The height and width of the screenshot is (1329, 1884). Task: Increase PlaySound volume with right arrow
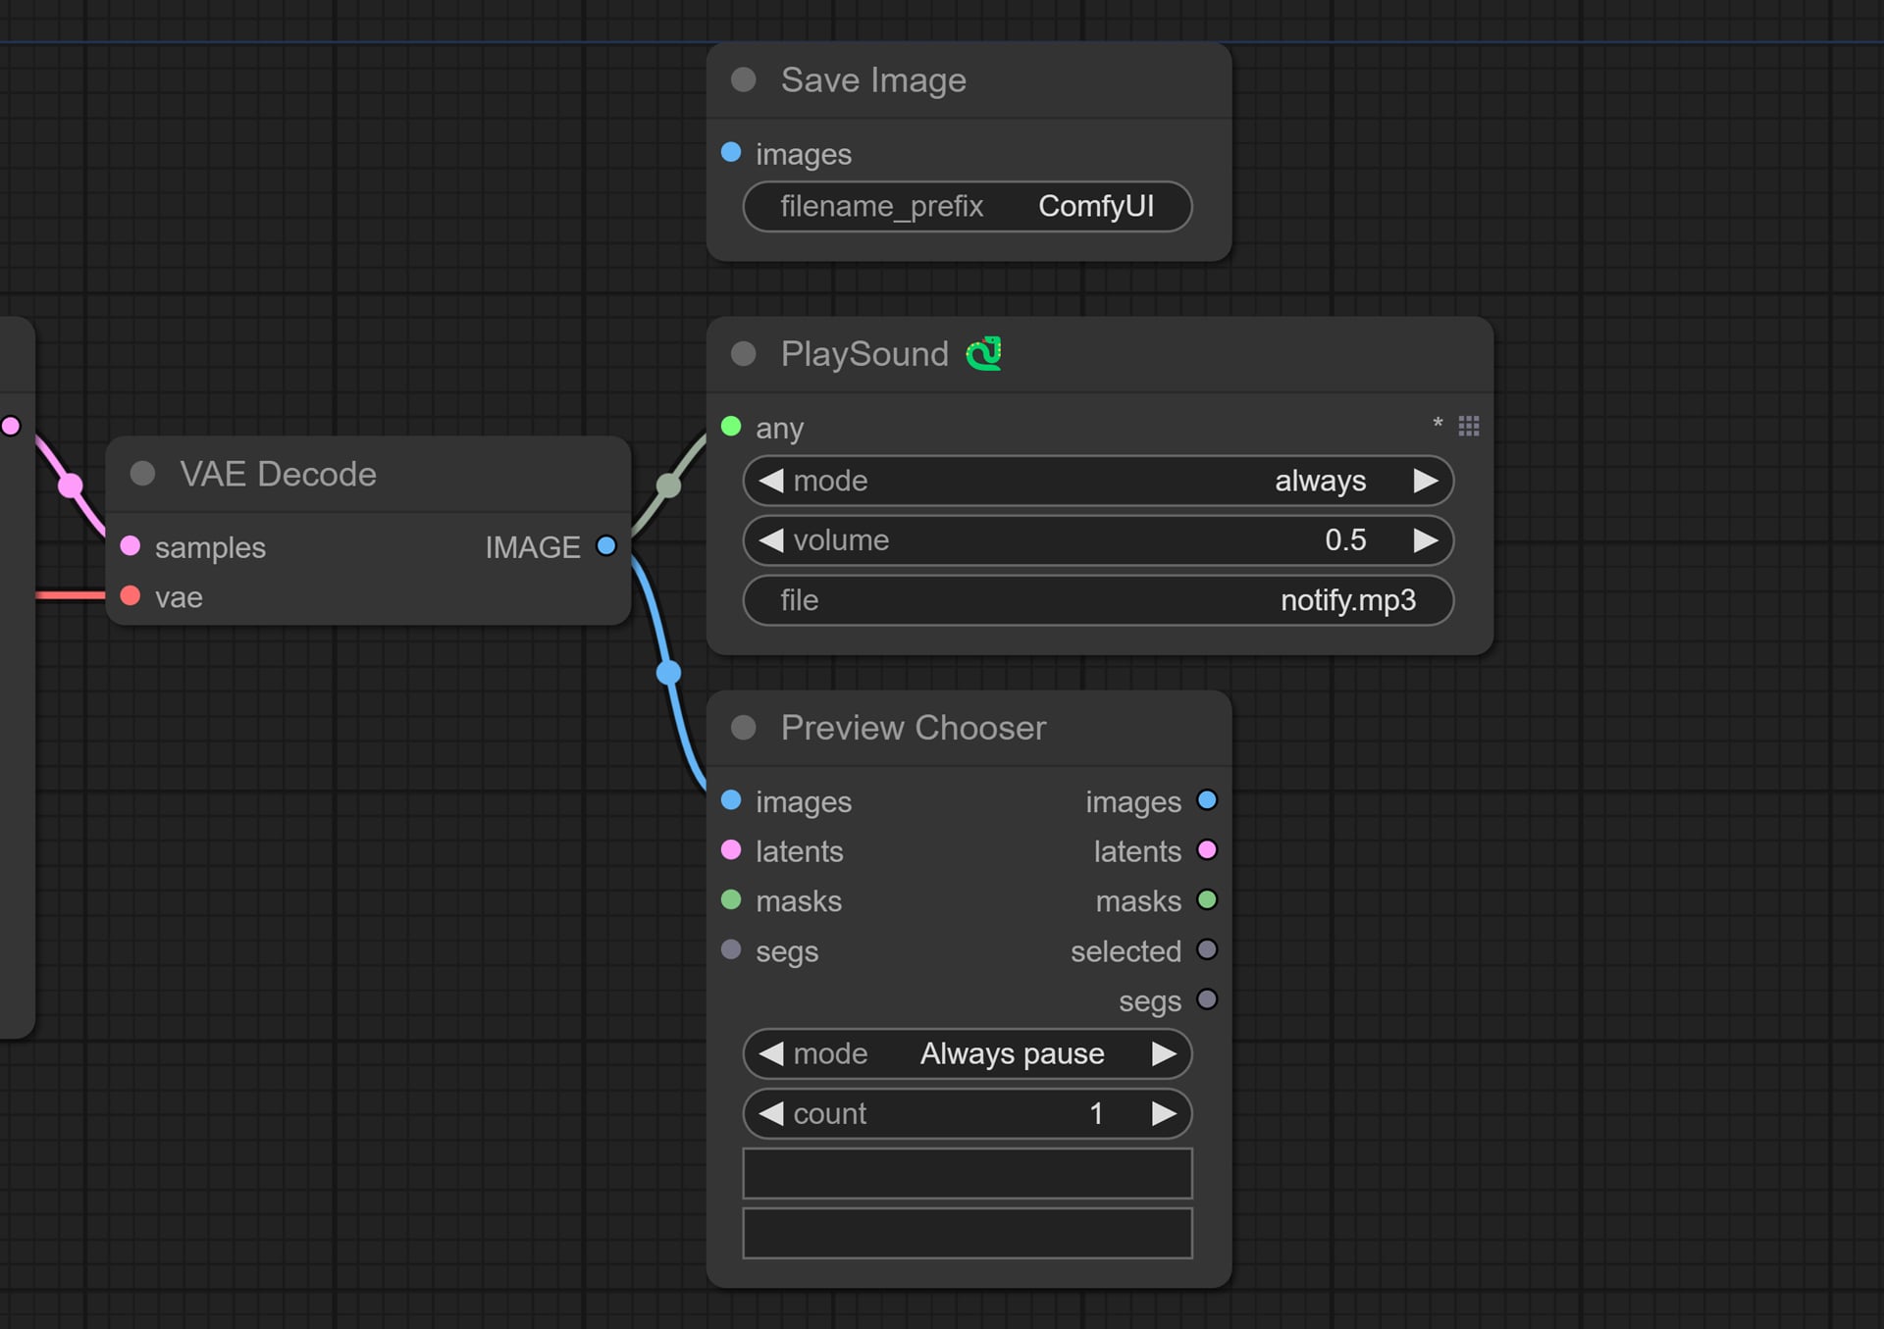pyautogui.click(x=1425, y=540)
